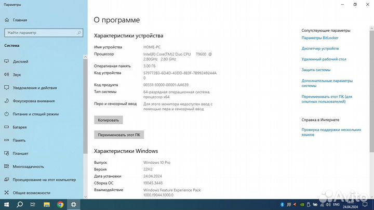Screen dimensions: 374x210
Task: Open the notification center icon
Action: pyautogui.click(x=365, y=204)
